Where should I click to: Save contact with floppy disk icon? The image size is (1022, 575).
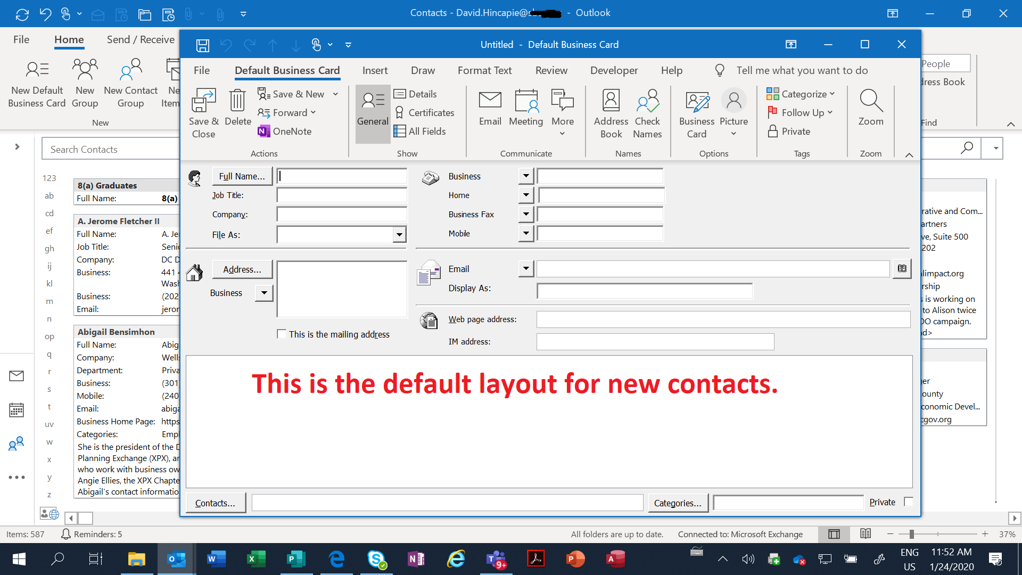coord(203,45)
